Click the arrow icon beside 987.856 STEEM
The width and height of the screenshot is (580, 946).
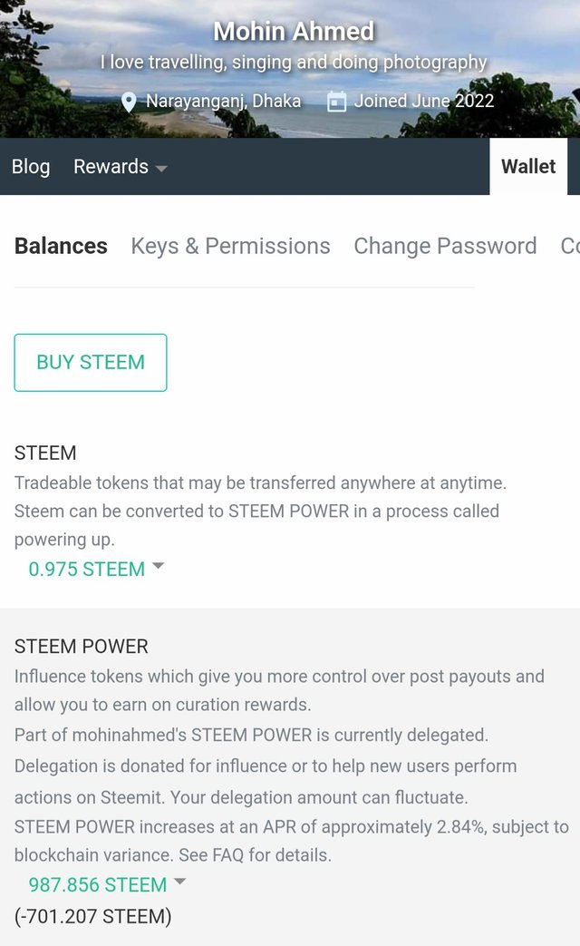tap(179, 882)
